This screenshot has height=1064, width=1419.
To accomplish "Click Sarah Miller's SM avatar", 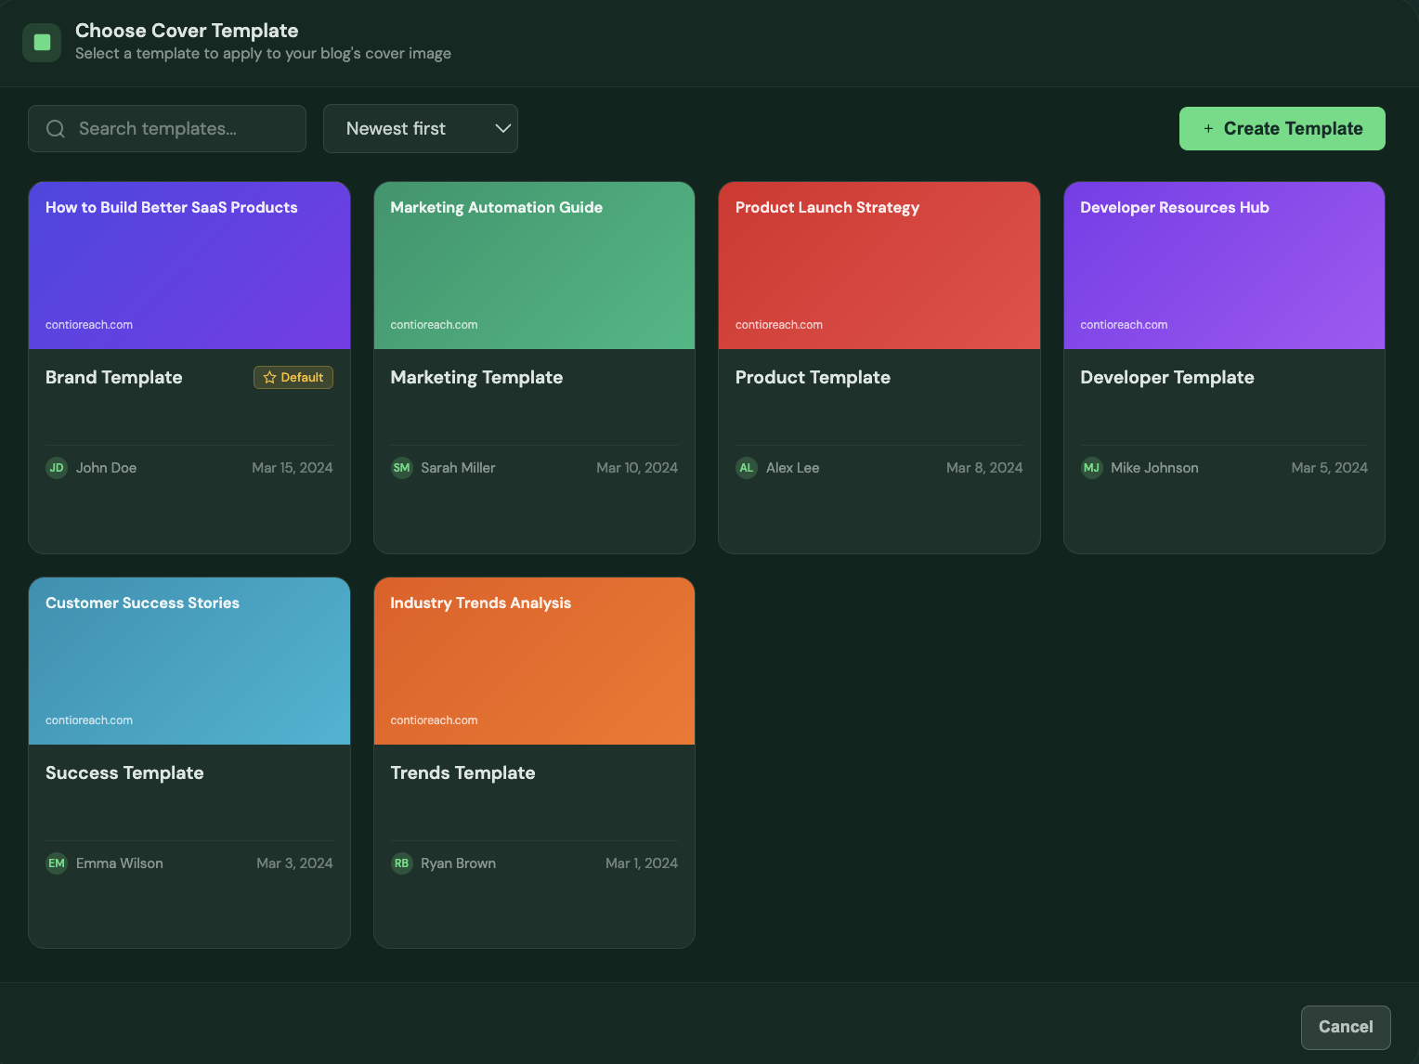I will pos(401,468).
